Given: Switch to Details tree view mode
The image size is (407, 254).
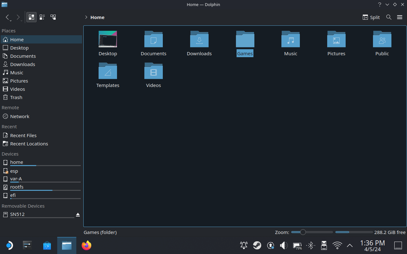Looking at the screenshot, I should 53,17.
